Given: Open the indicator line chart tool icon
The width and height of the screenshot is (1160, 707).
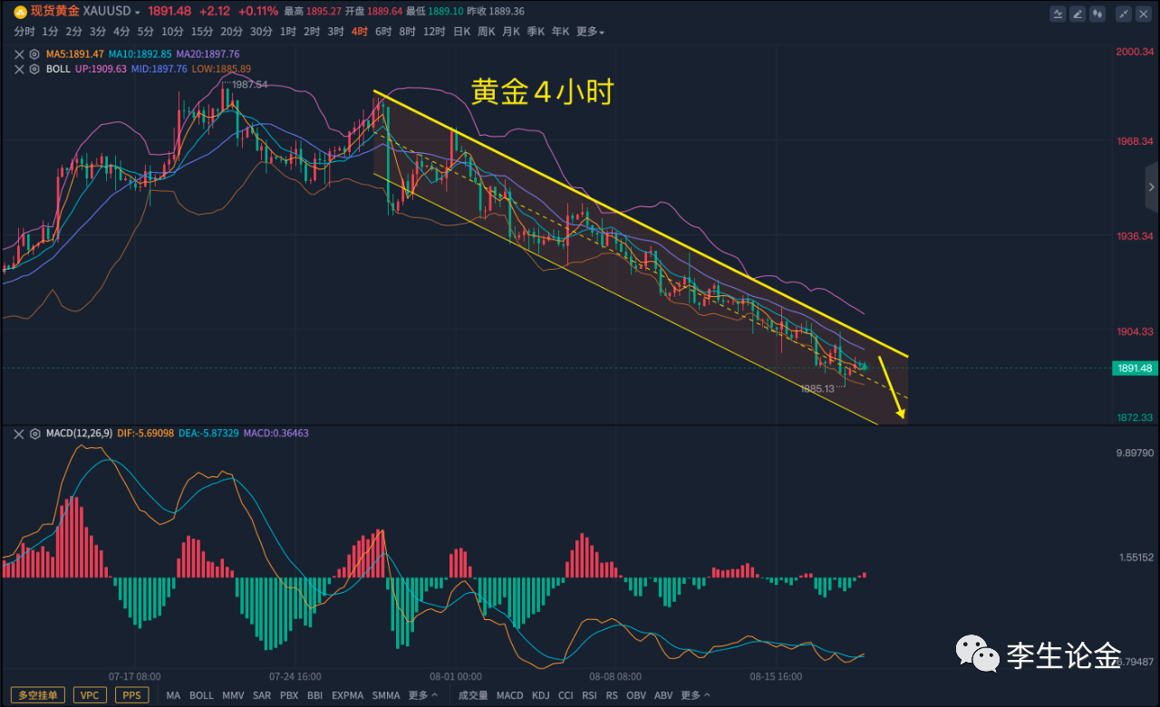Looking at the screenshot, I should [x=1058, y=14].
